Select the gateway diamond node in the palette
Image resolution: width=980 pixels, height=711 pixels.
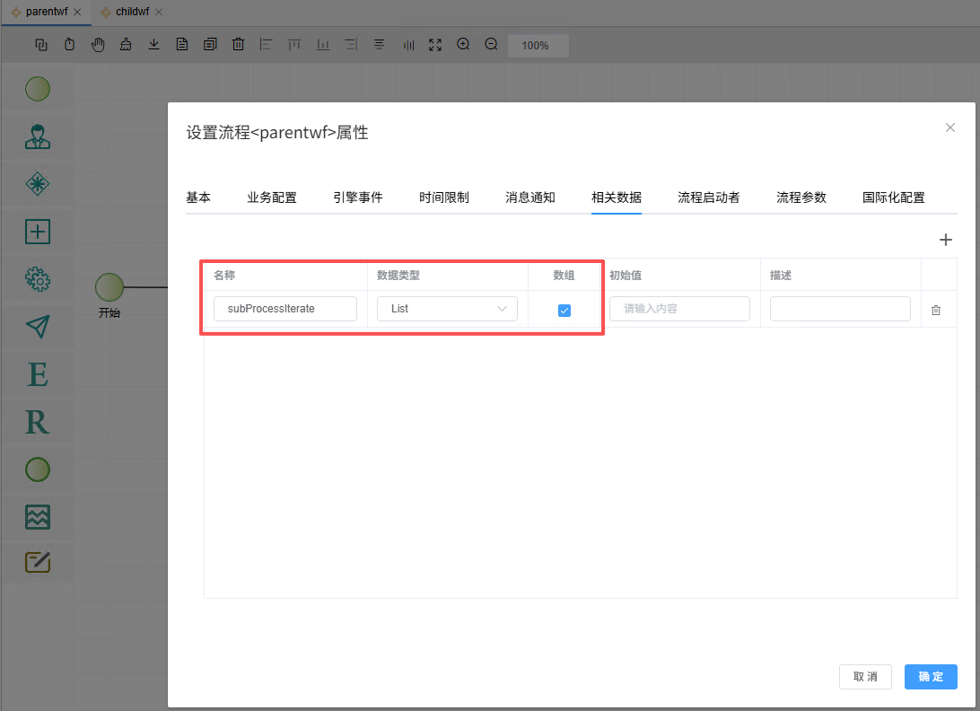pyautogui.click(x=38, y=184)
